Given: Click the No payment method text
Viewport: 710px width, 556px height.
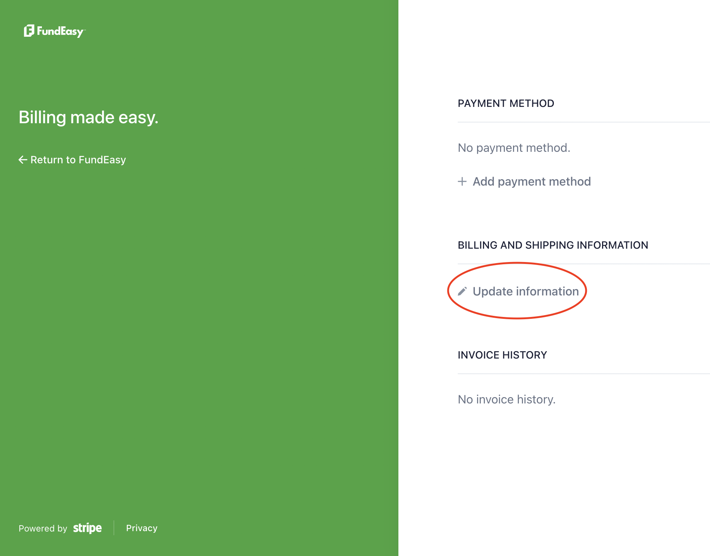Looking at the screenshot, I should pos(514,148).
